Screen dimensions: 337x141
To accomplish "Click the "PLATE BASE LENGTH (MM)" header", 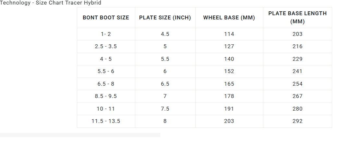I will [x=297, y=17].
